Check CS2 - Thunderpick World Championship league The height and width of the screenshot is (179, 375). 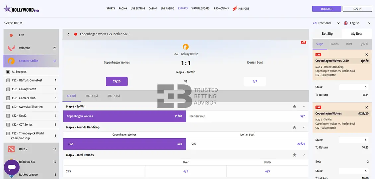coord(8,133)
